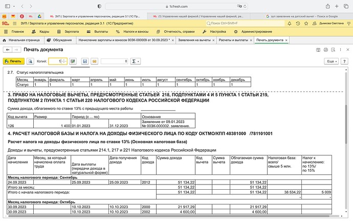Viewport: 353px width, 221px height.
Task: Click the form back arrow button
Action: point(8,50)
